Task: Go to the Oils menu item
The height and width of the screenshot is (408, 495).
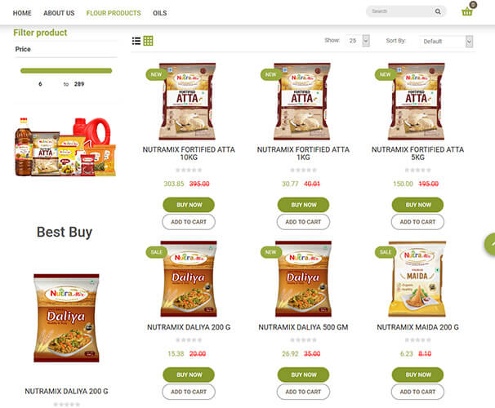Action: pos(160,13)
